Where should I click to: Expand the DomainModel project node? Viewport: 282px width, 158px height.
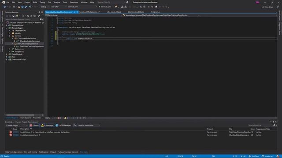7,25
